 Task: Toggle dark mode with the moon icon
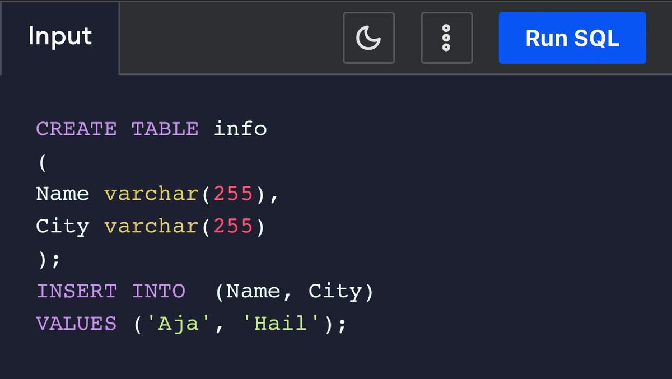coord(368,38)
